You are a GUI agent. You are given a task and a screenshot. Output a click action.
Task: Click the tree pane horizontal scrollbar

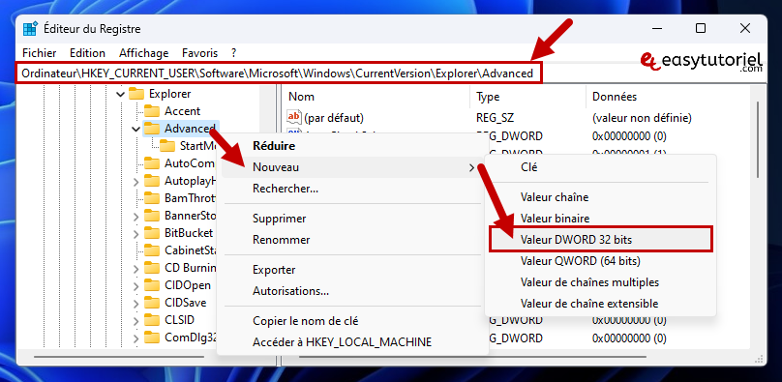[119, 357]
